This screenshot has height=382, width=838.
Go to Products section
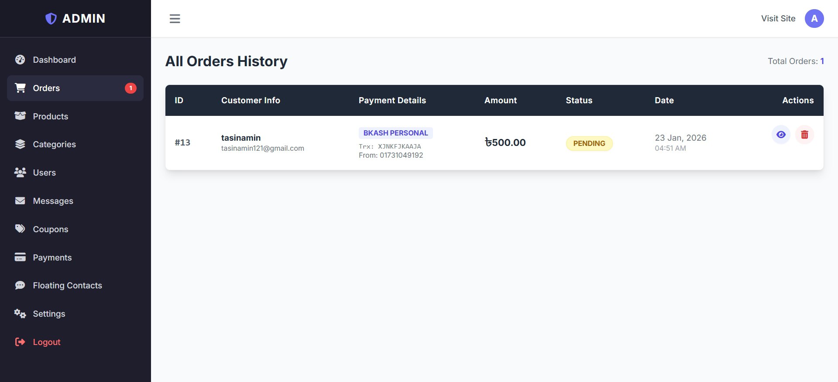50,116
